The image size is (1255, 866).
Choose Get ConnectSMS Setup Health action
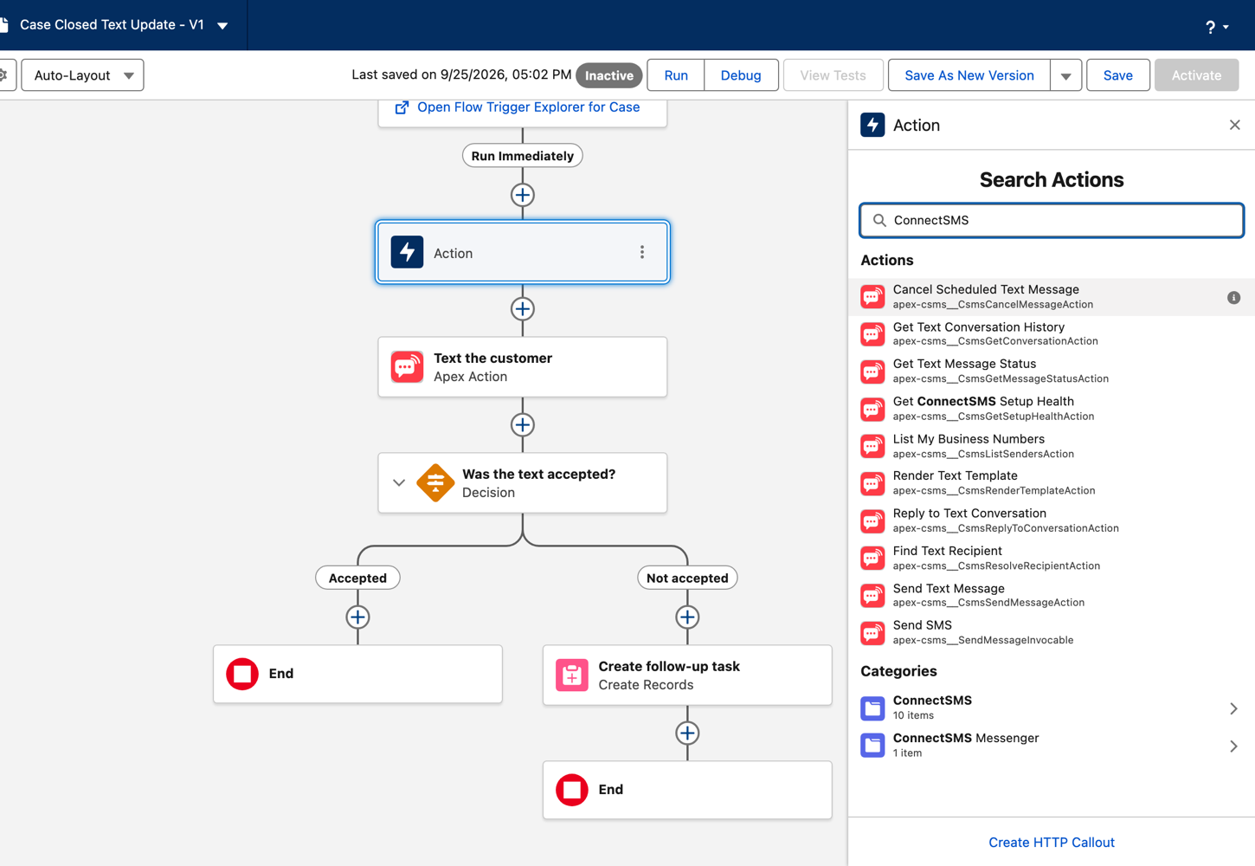click(x=1052, y=408)
